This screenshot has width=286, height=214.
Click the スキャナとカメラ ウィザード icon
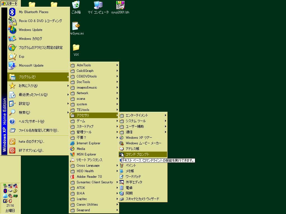121,199
